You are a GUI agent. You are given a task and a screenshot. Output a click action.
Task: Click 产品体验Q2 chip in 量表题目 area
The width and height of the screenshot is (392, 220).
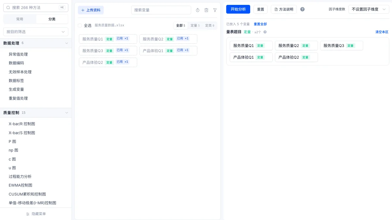pyautogui.click(x=296, y=57)
